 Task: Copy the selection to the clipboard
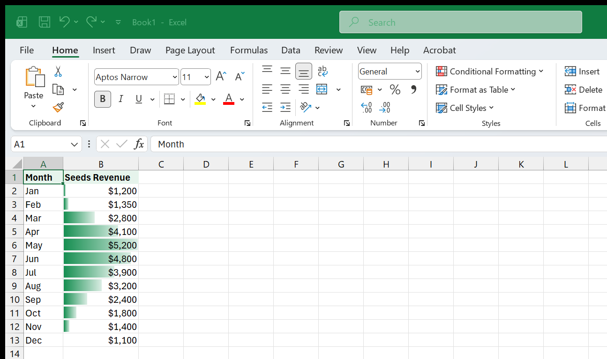point(58,89)
